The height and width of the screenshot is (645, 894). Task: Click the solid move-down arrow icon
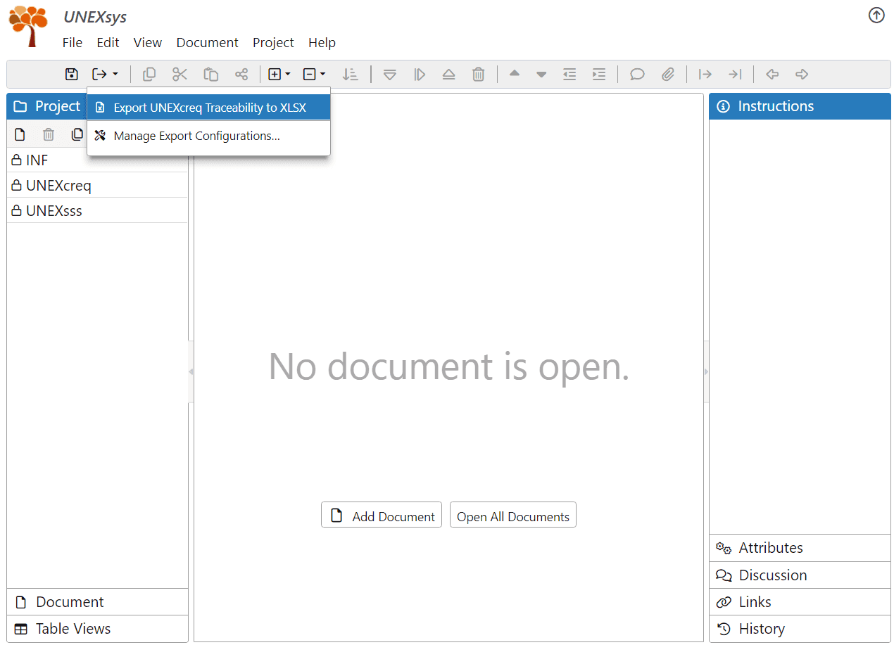coord(541,74)
